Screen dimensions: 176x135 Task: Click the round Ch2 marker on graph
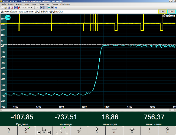[8, 18]
